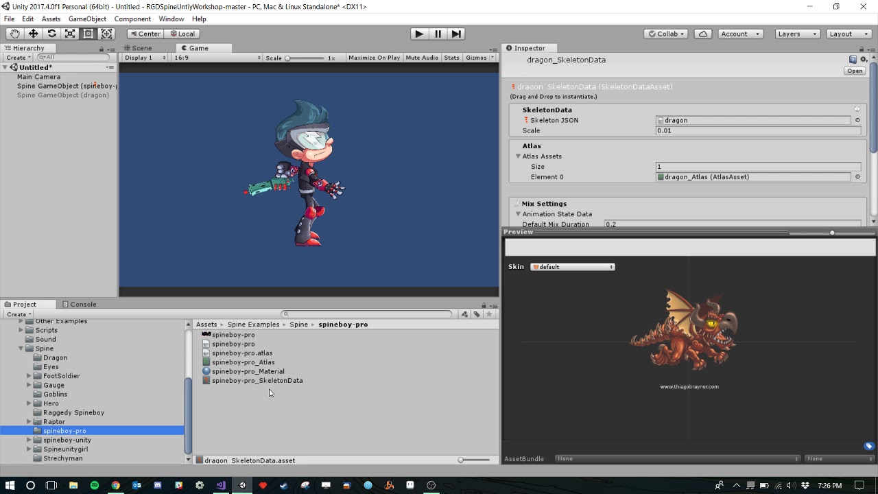Viewport: 878px width, 494px height.
Task: Toggle Mute Audio in Game view
Action: (422, 58)
